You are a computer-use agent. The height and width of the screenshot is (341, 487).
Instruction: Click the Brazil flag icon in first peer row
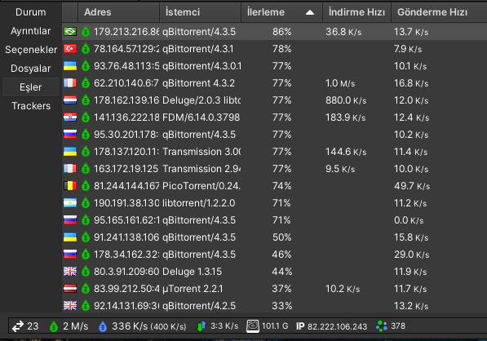pyautogui.click(x=70, y=31)
